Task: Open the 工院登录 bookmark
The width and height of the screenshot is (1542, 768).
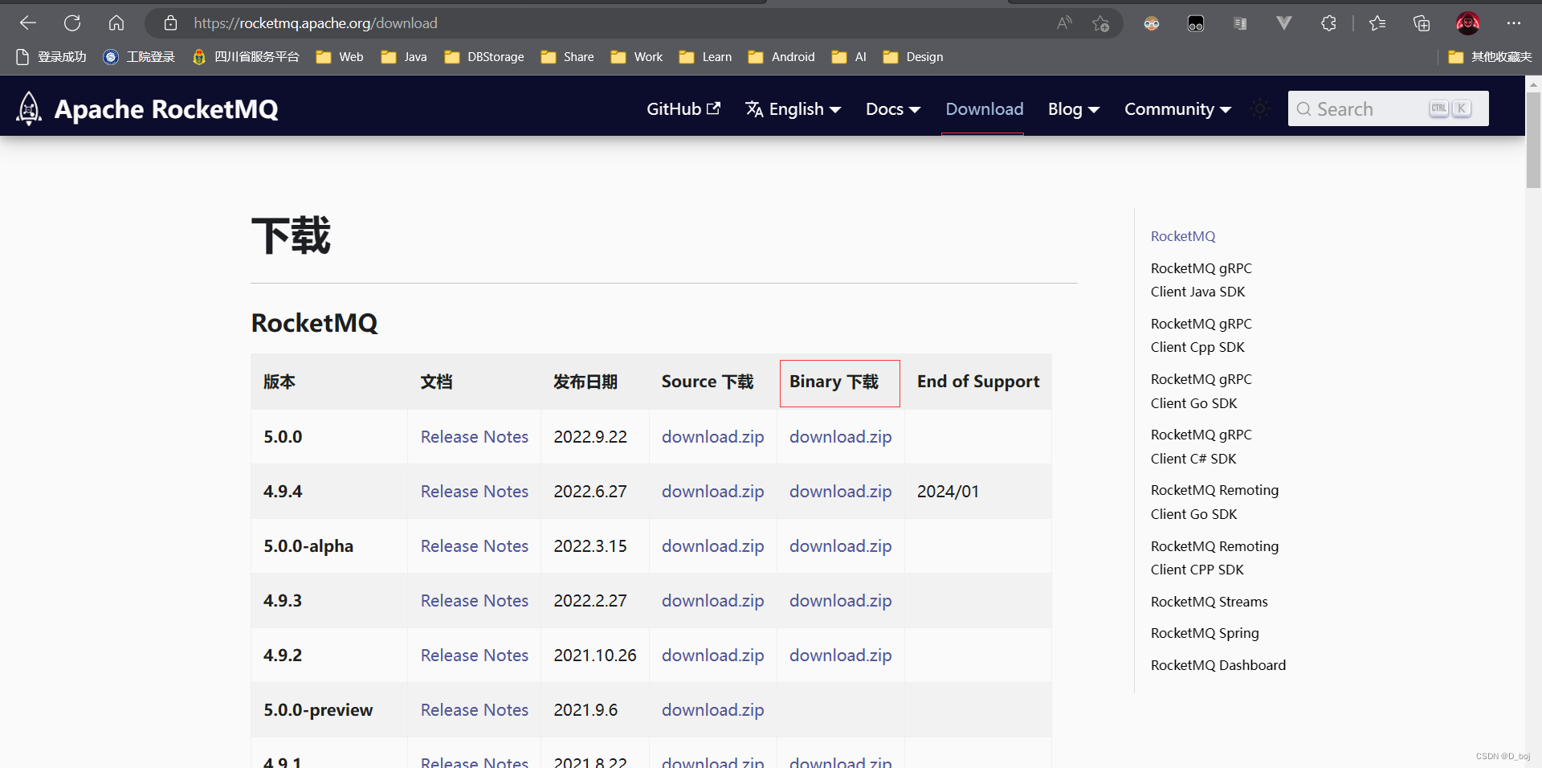Action: point(139,57)
